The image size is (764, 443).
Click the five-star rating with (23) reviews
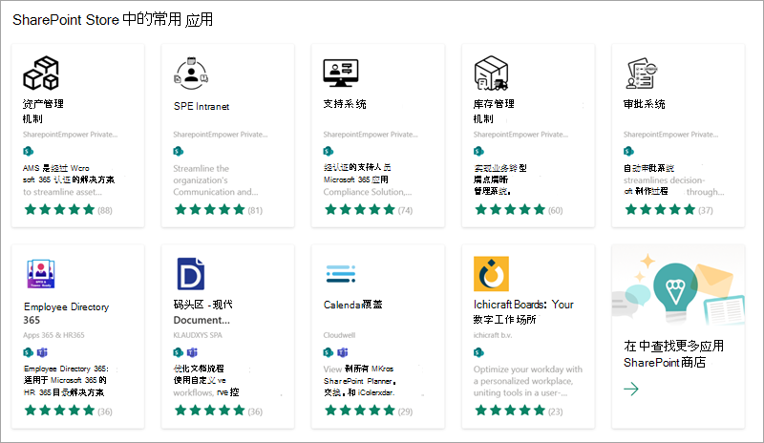(518, 411)
